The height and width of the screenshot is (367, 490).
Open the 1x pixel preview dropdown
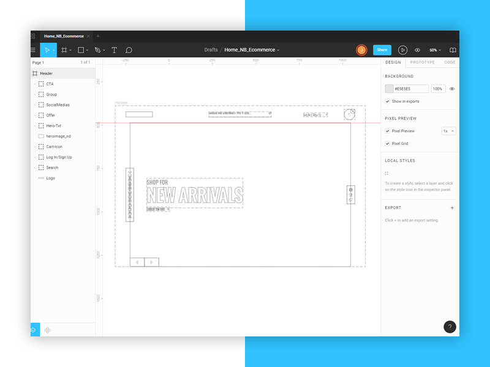point(448,131)
